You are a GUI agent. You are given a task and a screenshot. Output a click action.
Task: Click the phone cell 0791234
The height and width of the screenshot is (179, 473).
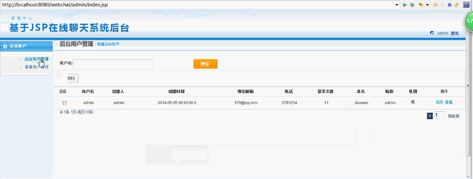[x=289, y=102]
